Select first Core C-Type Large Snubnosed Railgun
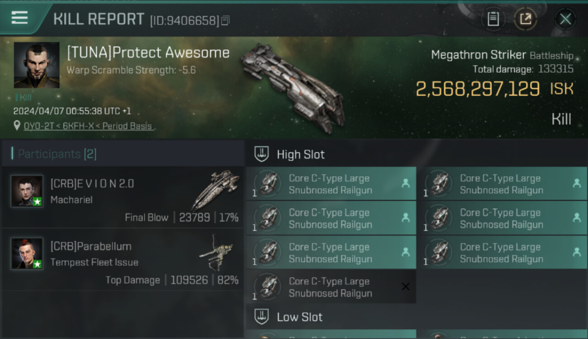 331,184
